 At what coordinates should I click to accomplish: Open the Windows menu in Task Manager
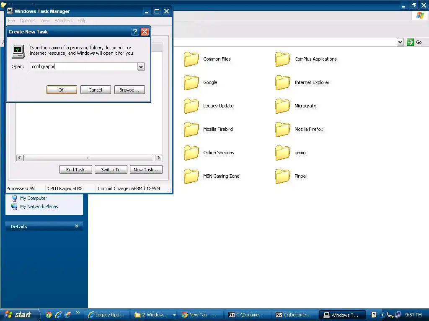click(64, 20)
